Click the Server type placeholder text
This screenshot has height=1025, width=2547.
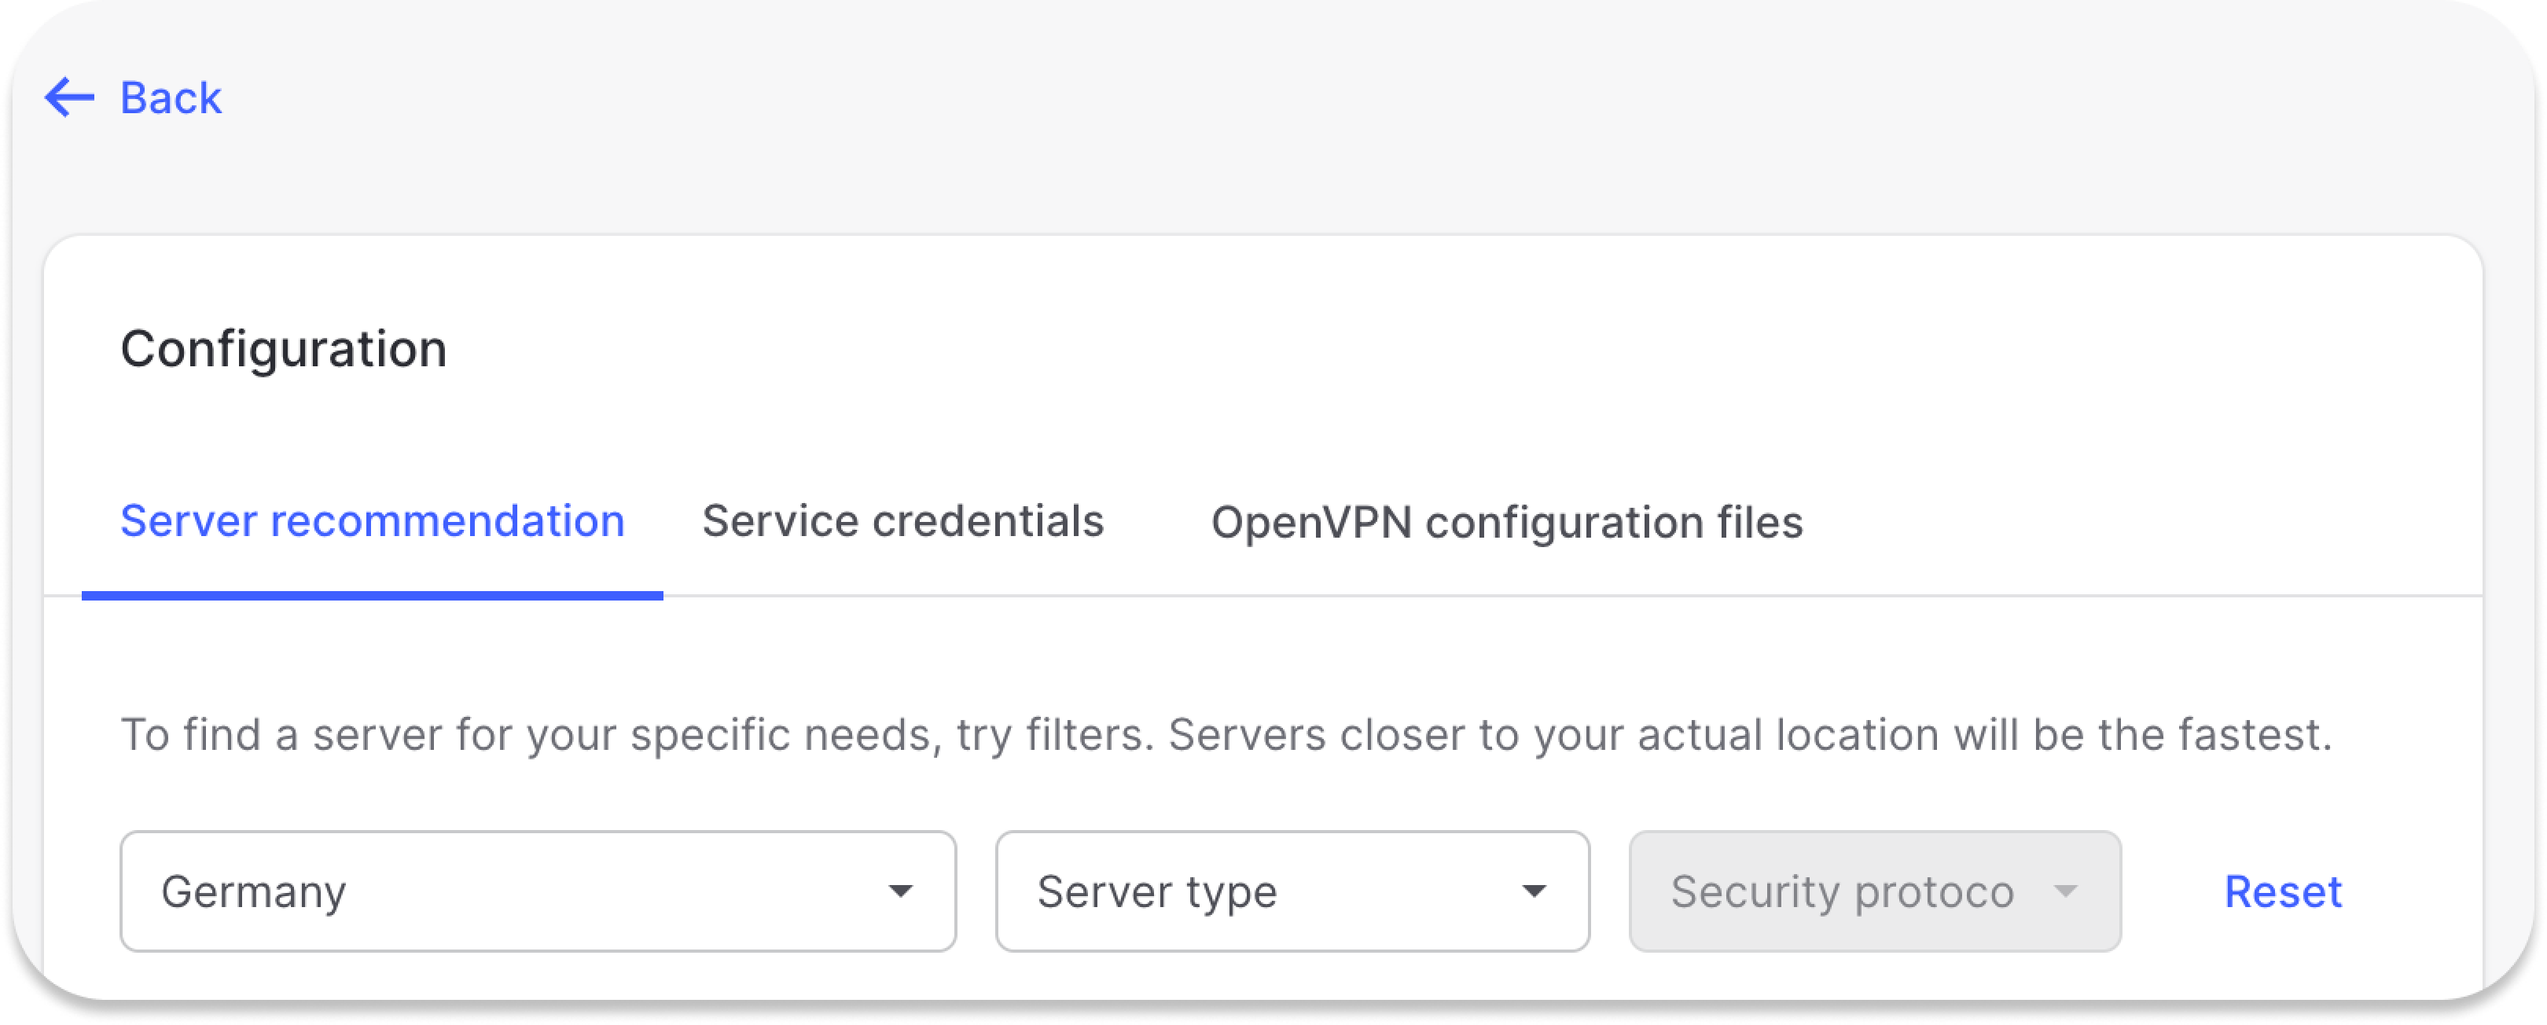[x=1157, y=891]
